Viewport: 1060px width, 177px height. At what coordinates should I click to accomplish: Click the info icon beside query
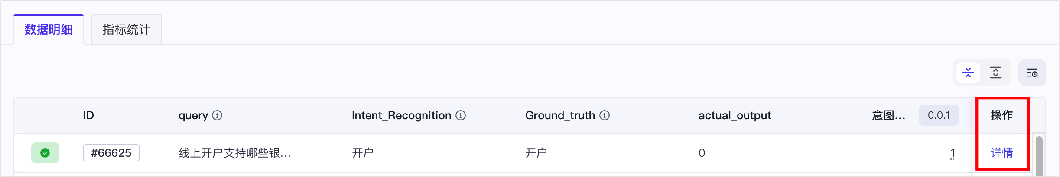(217, 115)
